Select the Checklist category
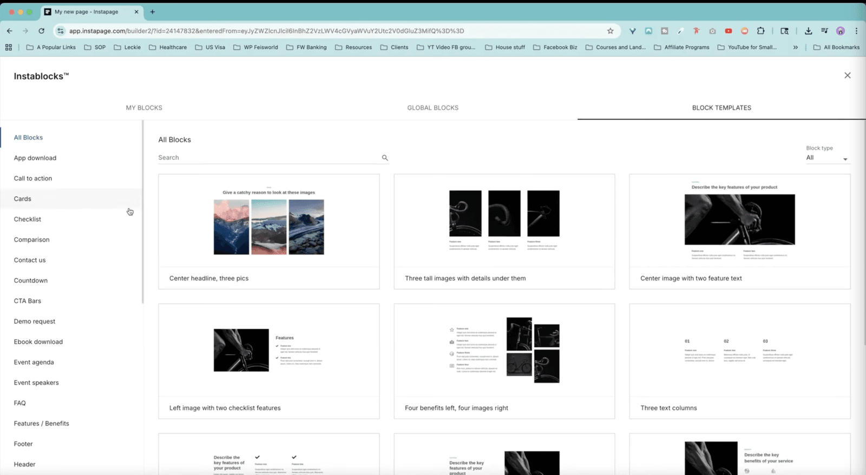Screen dimensions: 866x475 click(71, 219)
